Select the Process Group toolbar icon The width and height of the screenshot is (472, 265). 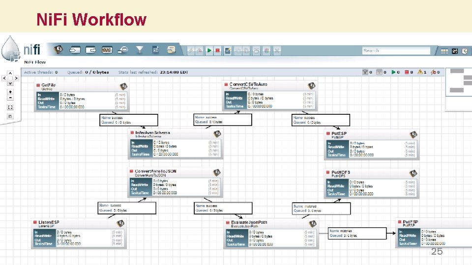tap(107, 50)
